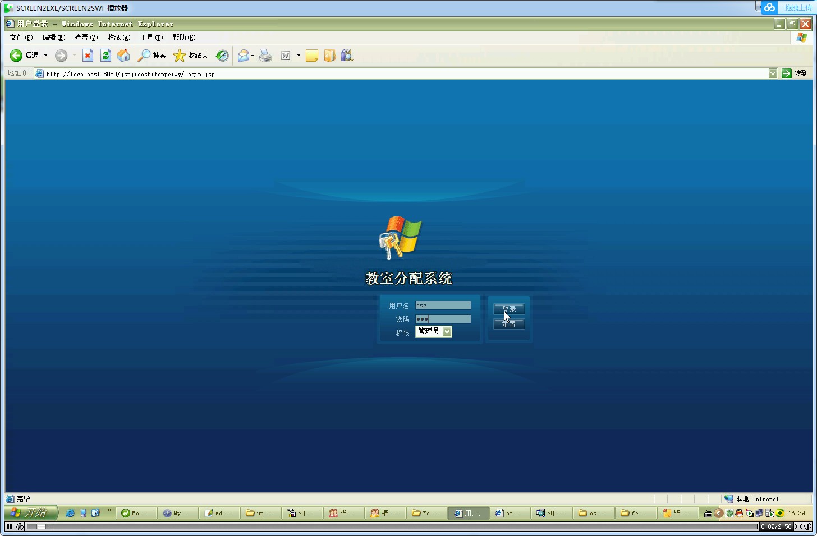Click the page icon beside the address URL

[39, 73]
